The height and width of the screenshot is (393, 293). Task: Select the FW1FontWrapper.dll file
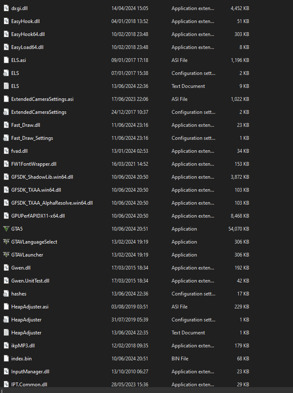(x=34, y=164)
